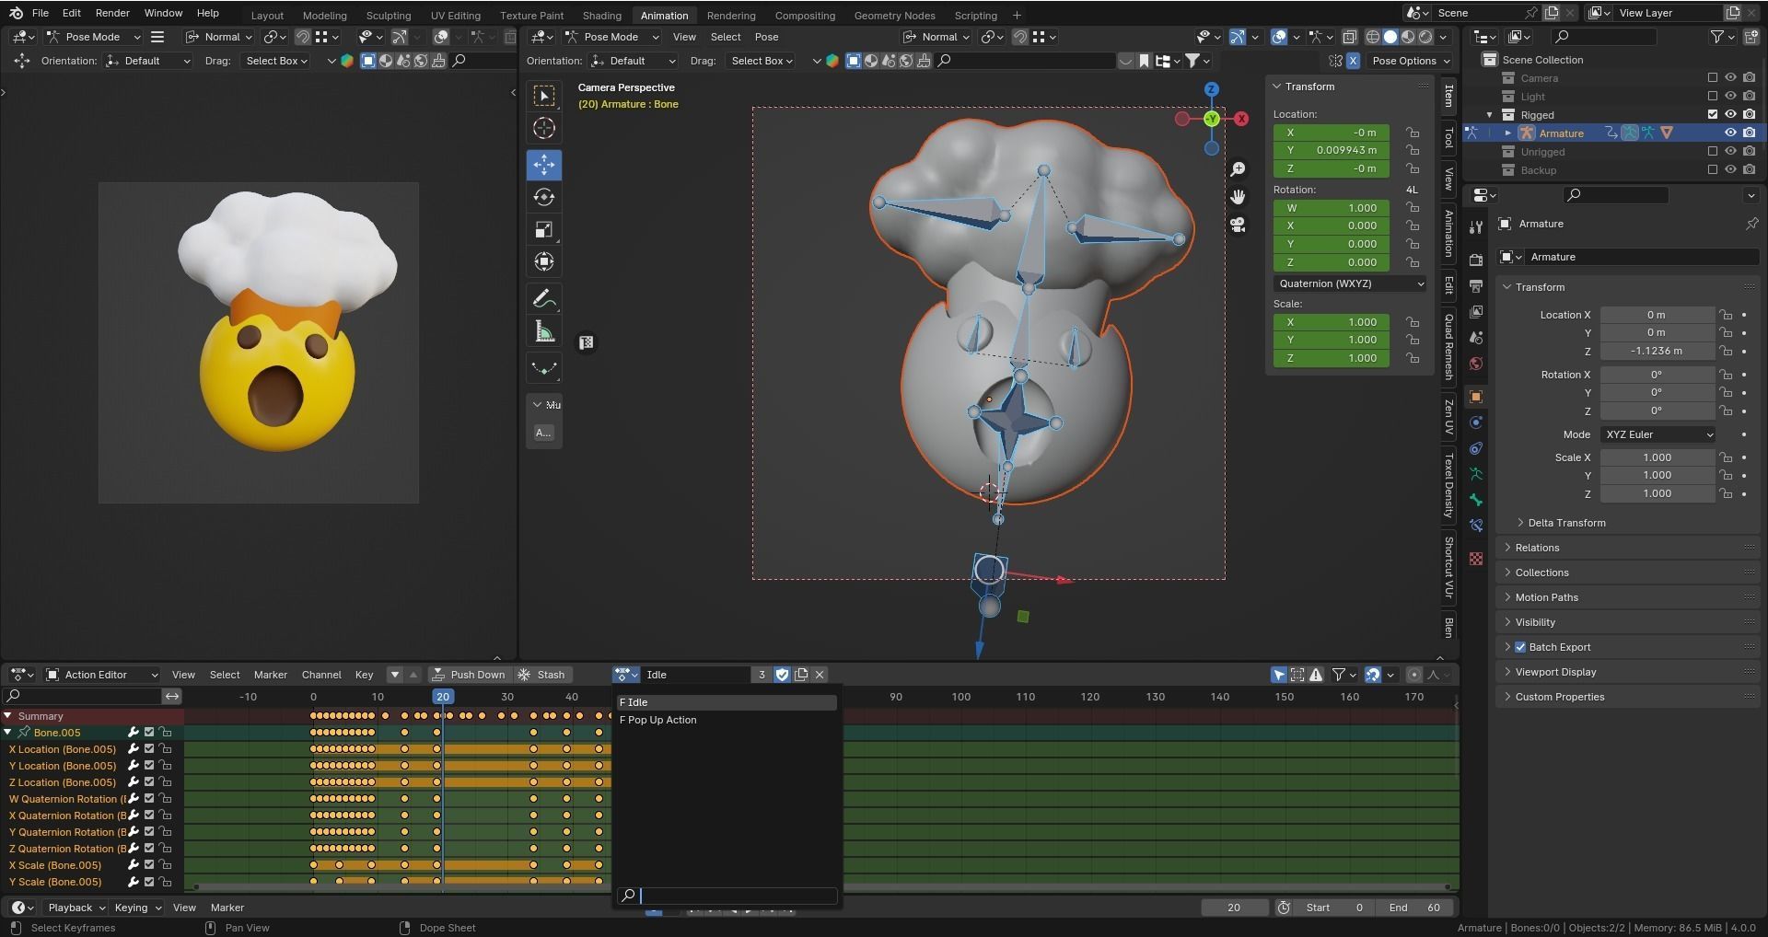Uncheck the Rigged collection checkbox
Image resolution: width=1768 pixels, height=937 pixels.
pyautogui.click(x=1712, y=115)
